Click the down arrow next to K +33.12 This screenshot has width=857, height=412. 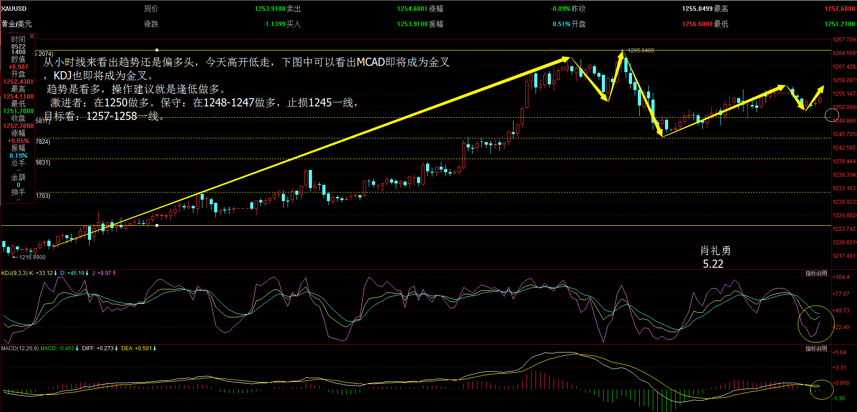point(55,273)
